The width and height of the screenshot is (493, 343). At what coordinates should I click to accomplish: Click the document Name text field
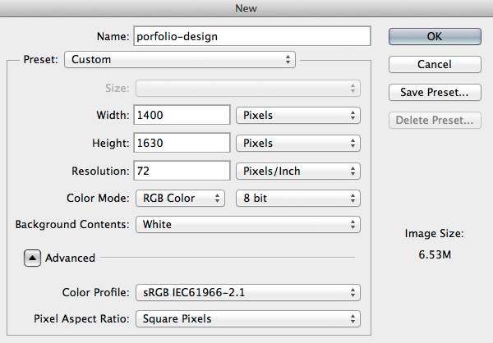pos(253,36)
